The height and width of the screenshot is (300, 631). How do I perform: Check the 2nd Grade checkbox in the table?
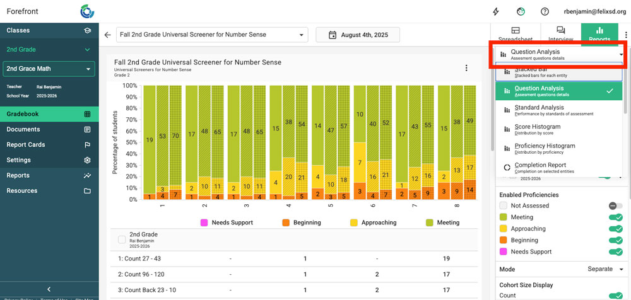(x=122, y=239)
